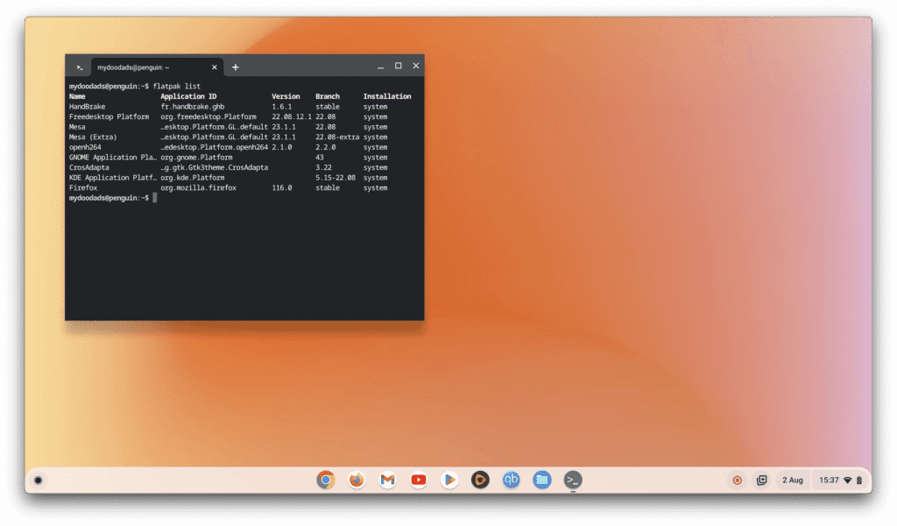Click the Wi-Fi status icon
897x526 pixels.
point(848,480)
